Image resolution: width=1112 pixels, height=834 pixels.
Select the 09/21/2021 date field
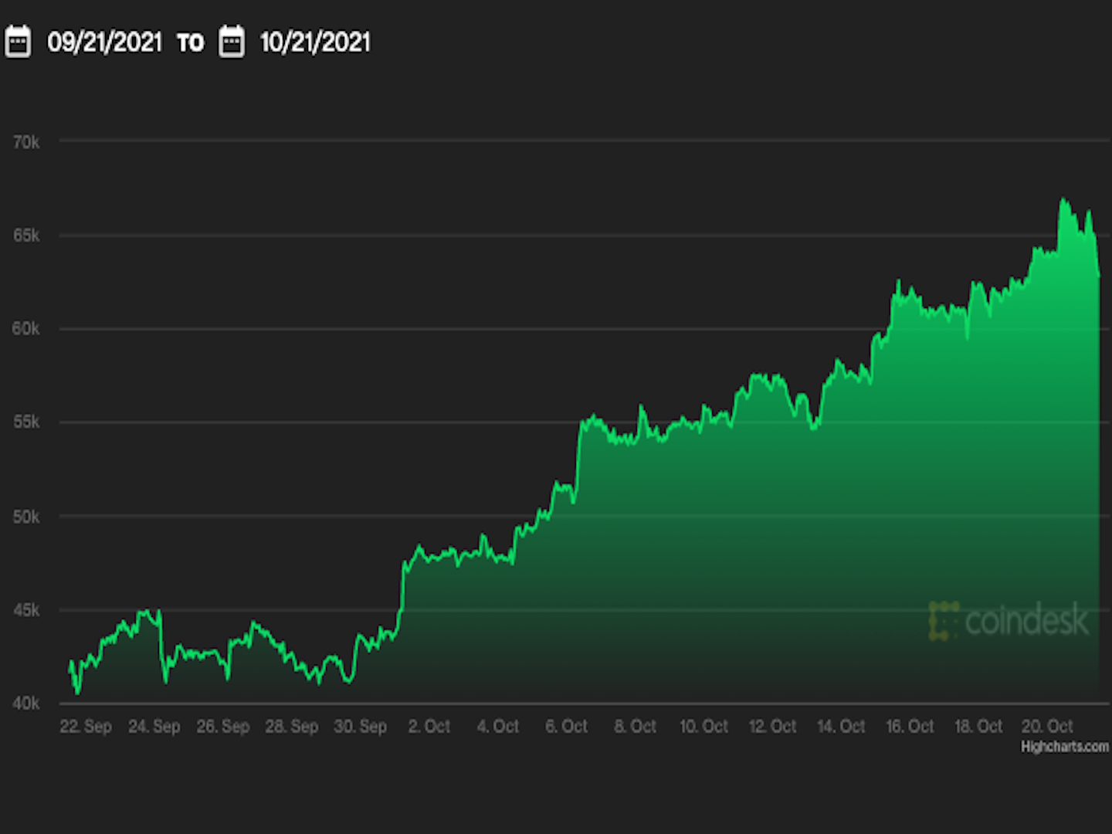pos(106,42)
